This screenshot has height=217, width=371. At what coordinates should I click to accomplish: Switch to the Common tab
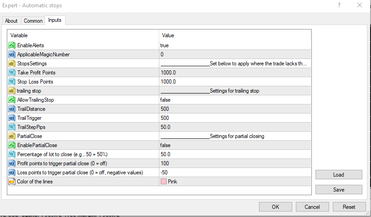[x=33, y=21]
